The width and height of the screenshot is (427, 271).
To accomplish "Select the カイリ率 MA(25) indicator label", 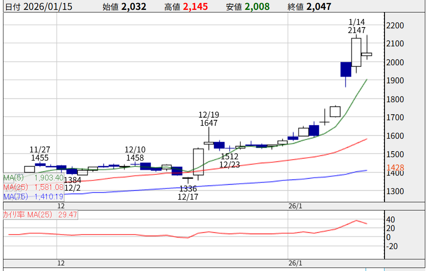I will pyautogui.click(x=40, y=215).
